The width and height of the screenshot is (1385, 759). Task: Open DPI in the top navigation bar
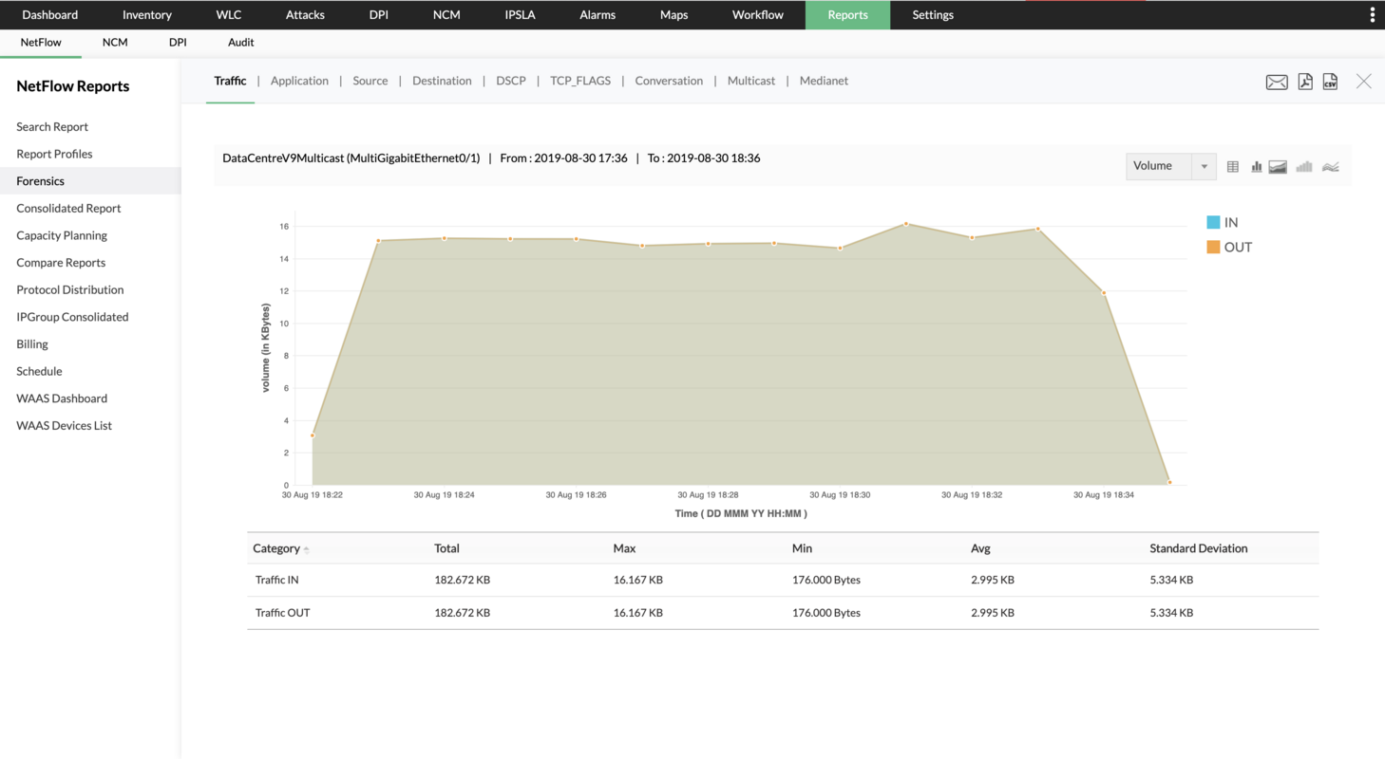pos(379,15)
